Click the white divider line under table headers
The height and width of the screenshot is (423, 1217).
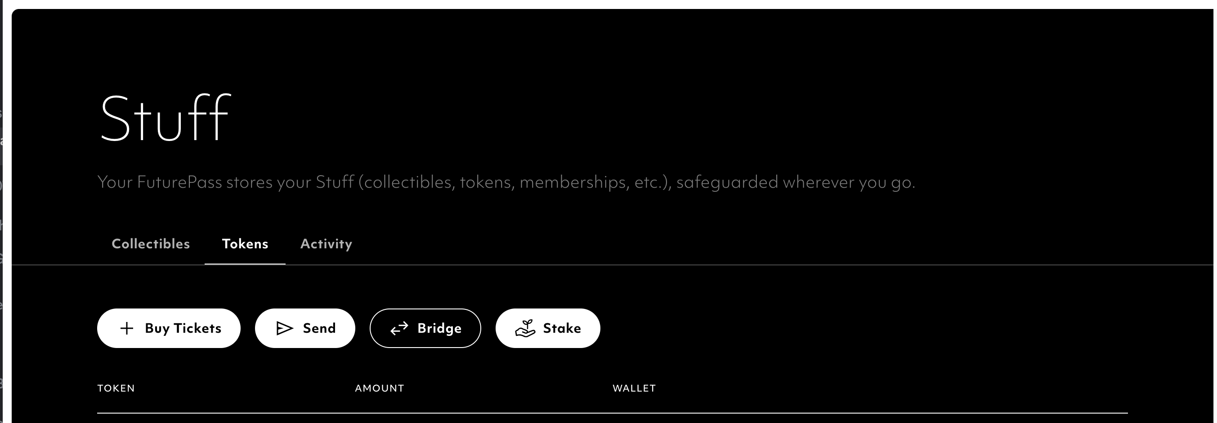pyautogui.click(x=612, y=413)
